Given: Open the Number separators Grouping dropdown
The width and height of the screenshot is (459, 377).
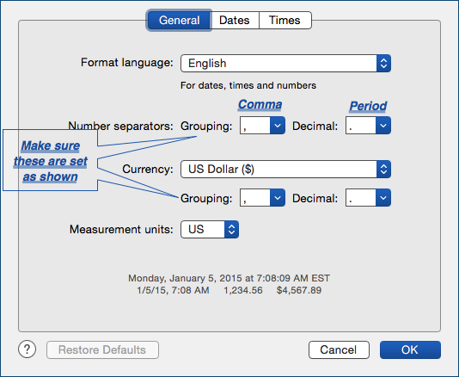Looking at the screenshot, I should coord(262,126).
